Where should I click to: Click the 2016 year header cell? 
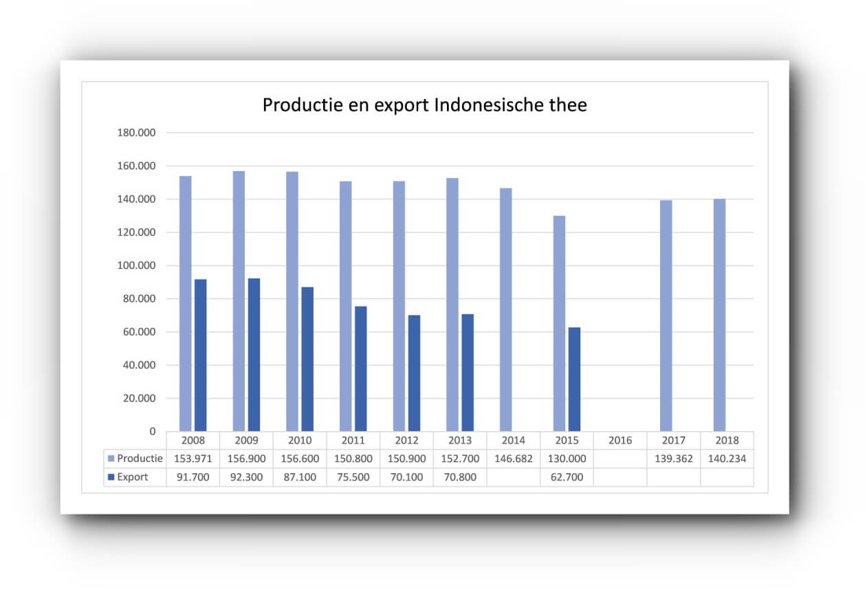point(620,440)
